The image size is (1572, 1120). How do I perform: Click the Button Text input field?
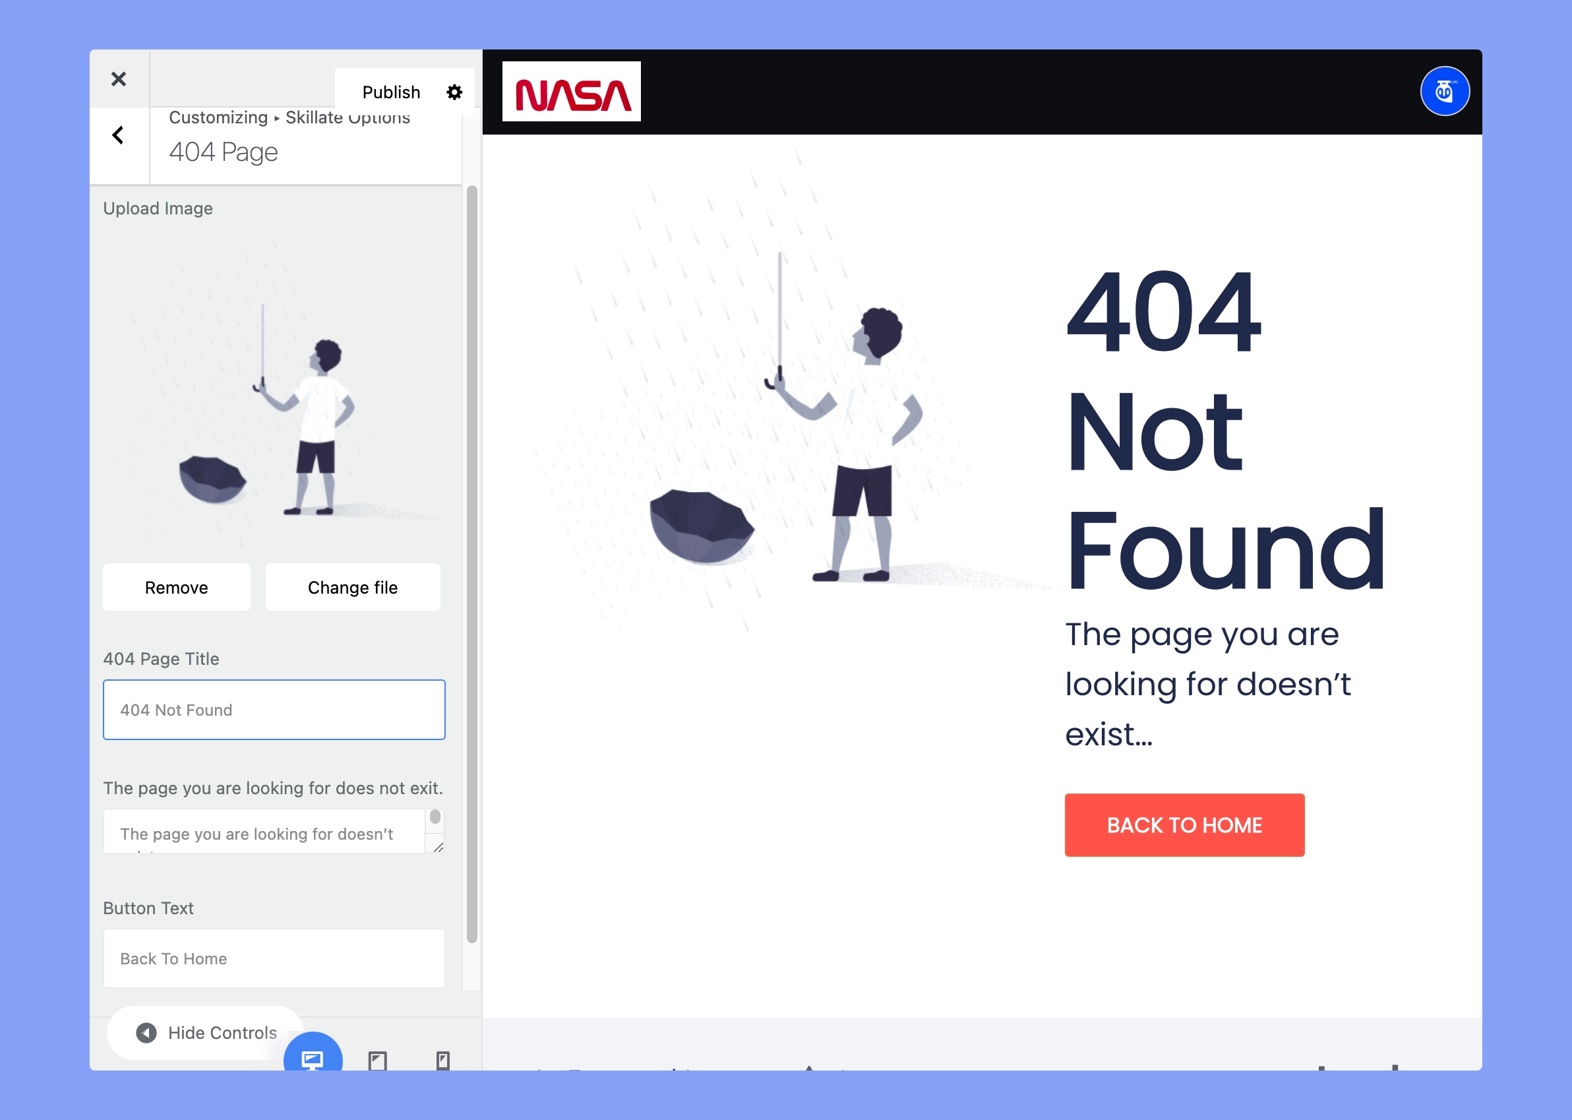click(x=274, y=958)
